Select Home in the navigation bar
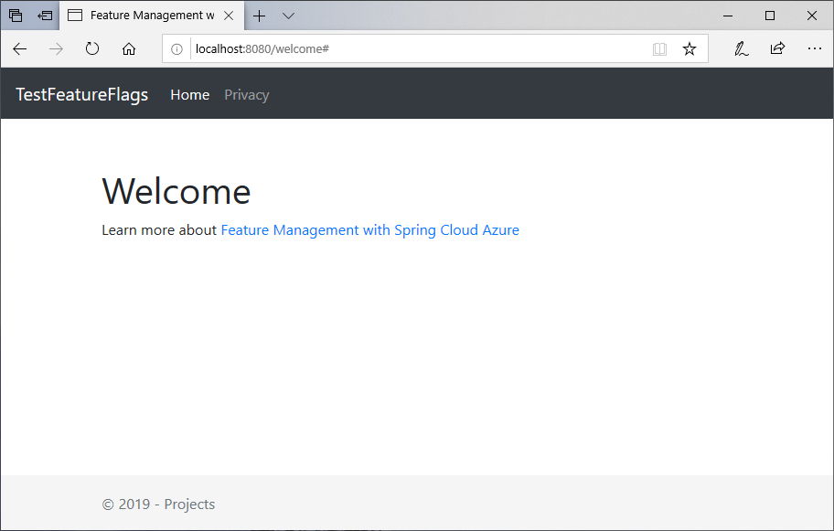The width and height of the screenshot is (834, 531). click(x=189, y=94)
